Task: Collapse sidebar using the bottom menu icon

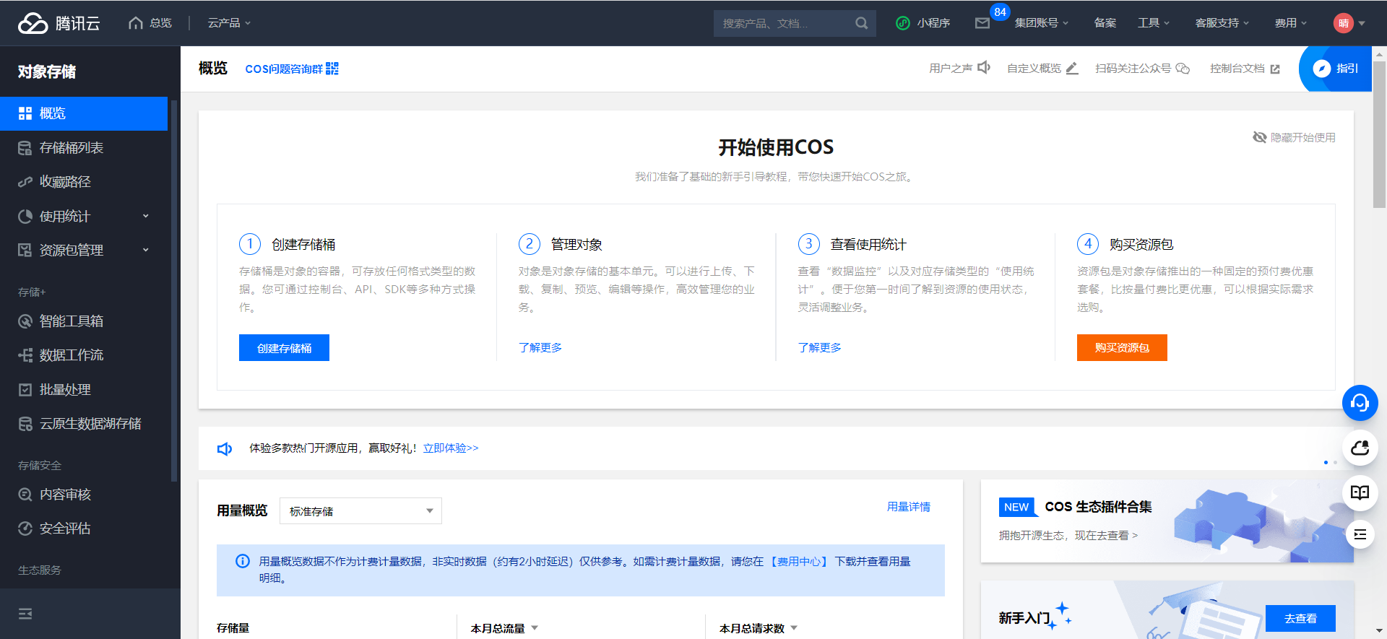Action: [25, 614]
